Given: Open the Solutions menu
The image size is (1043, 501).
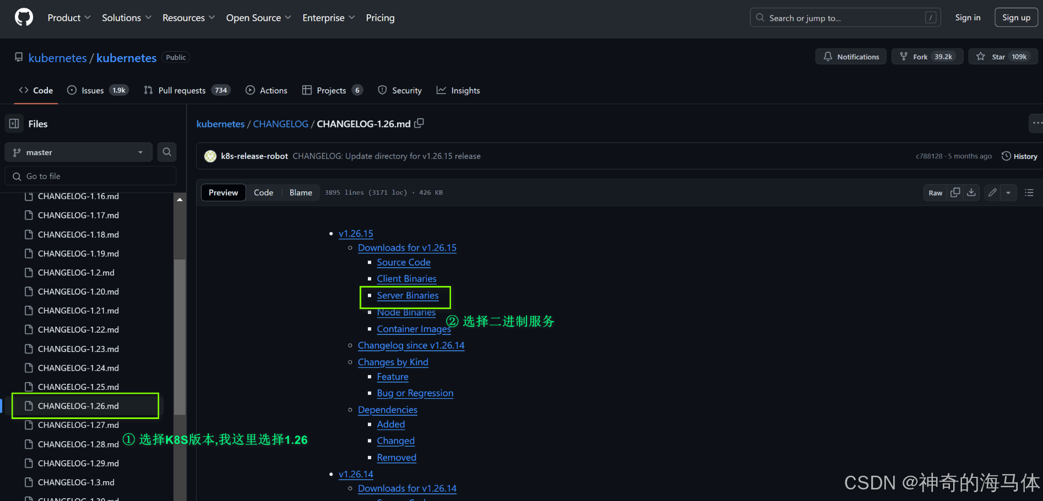Looking at the screenshot, I should (x=126, y=18).
